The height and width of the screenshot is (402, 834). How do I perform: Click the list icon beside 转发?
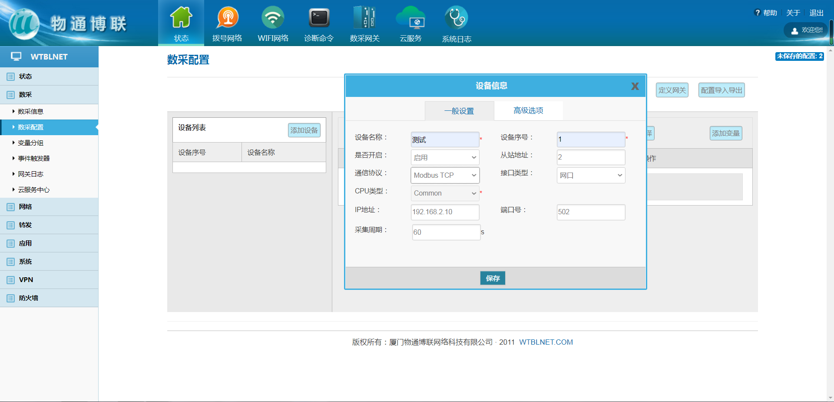(x=10, y=225)
